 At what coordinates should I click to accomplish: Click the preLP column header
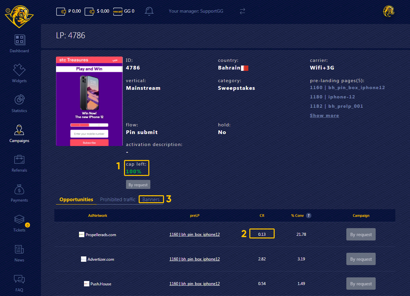[195, 216]
